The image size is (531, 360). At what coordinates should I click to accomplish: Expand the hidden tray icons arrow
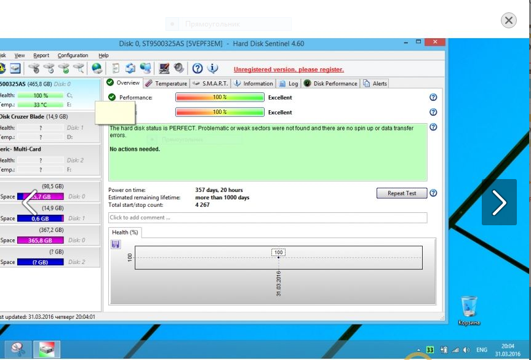(x=418, y=350)
